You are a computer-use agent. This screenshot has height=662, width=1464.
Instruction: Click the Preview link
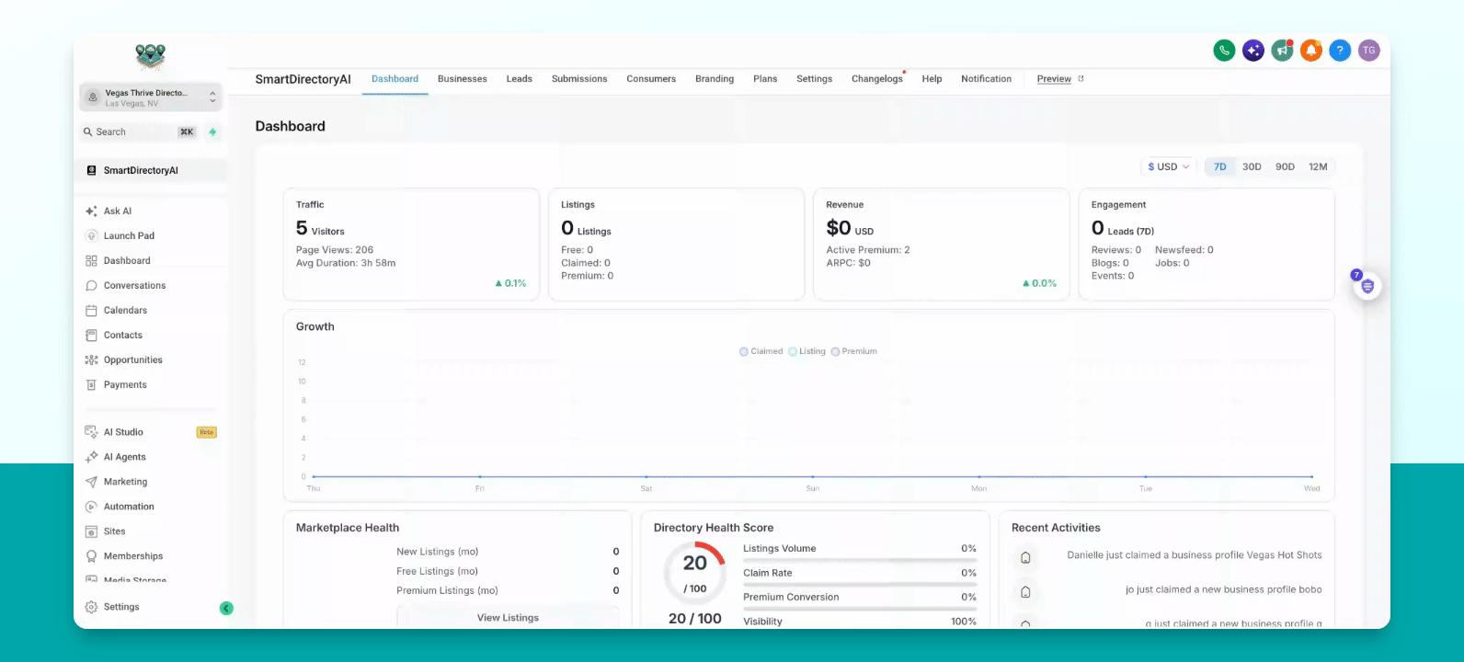pos(1060,79)
